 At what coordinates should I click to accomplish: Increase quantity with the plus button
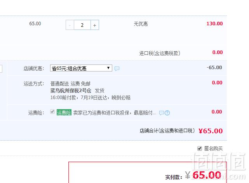click(x=95, y=25)
